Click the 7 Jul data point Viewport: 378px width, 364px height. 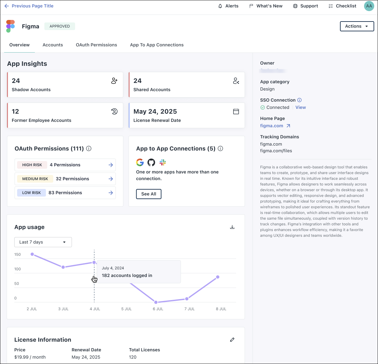[x=187, y=299]
